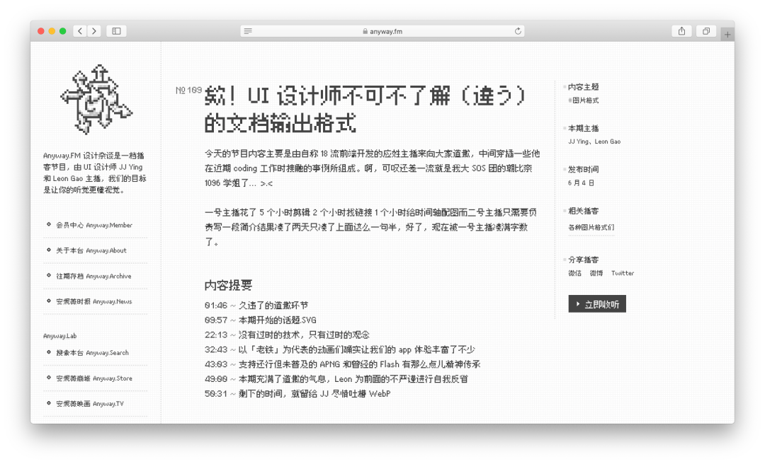Go forward with Safari's forward arrow

coord(94,31)
